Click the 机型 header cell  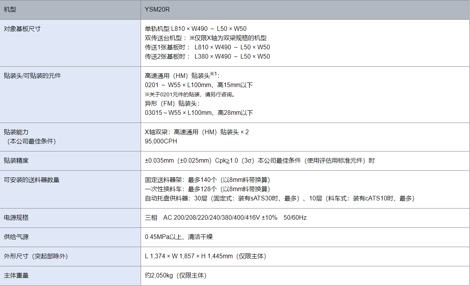70,10
